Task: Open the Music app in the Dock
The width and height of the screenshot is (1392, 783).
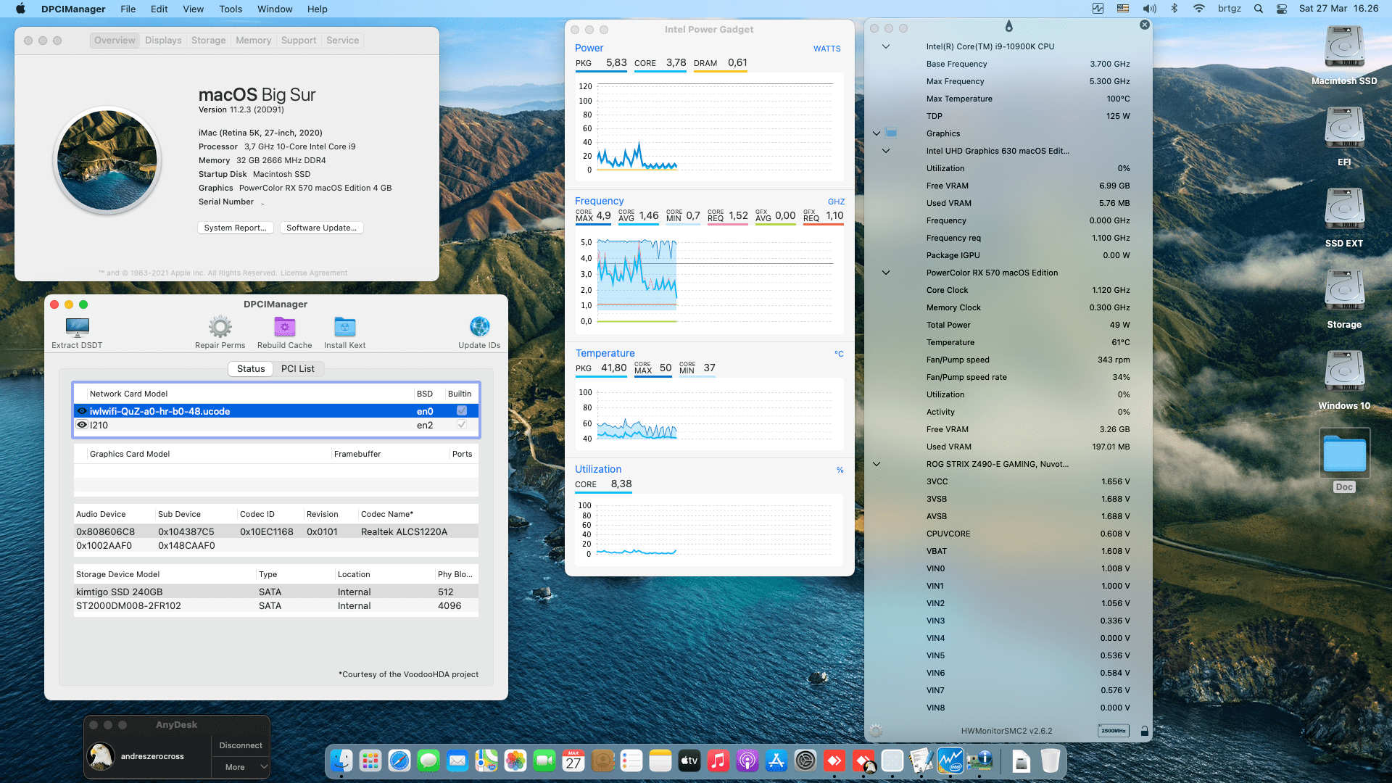Action: [x=718, y=761]
